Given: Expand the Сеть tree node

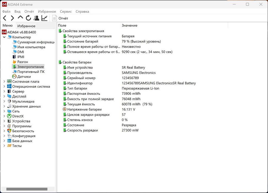Looking at the screenshot, I should 4,111.
